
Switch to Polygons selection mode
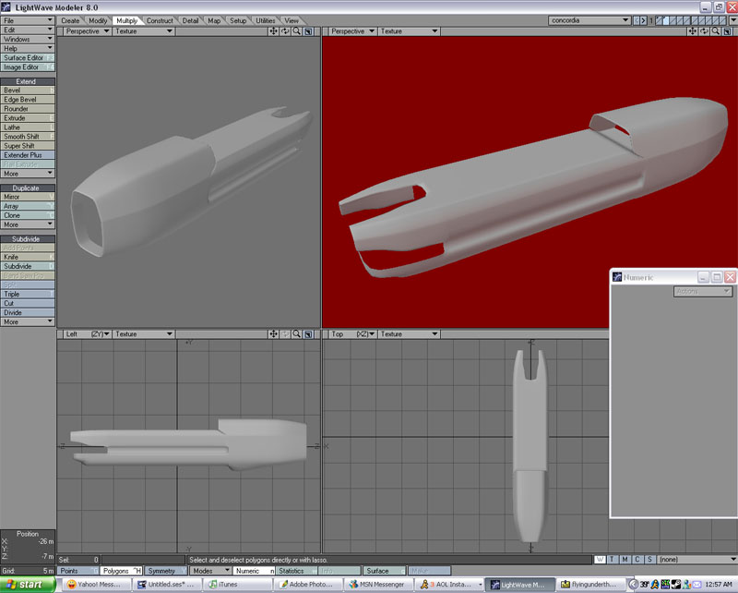pyautogui.click(x=119, y=571)
